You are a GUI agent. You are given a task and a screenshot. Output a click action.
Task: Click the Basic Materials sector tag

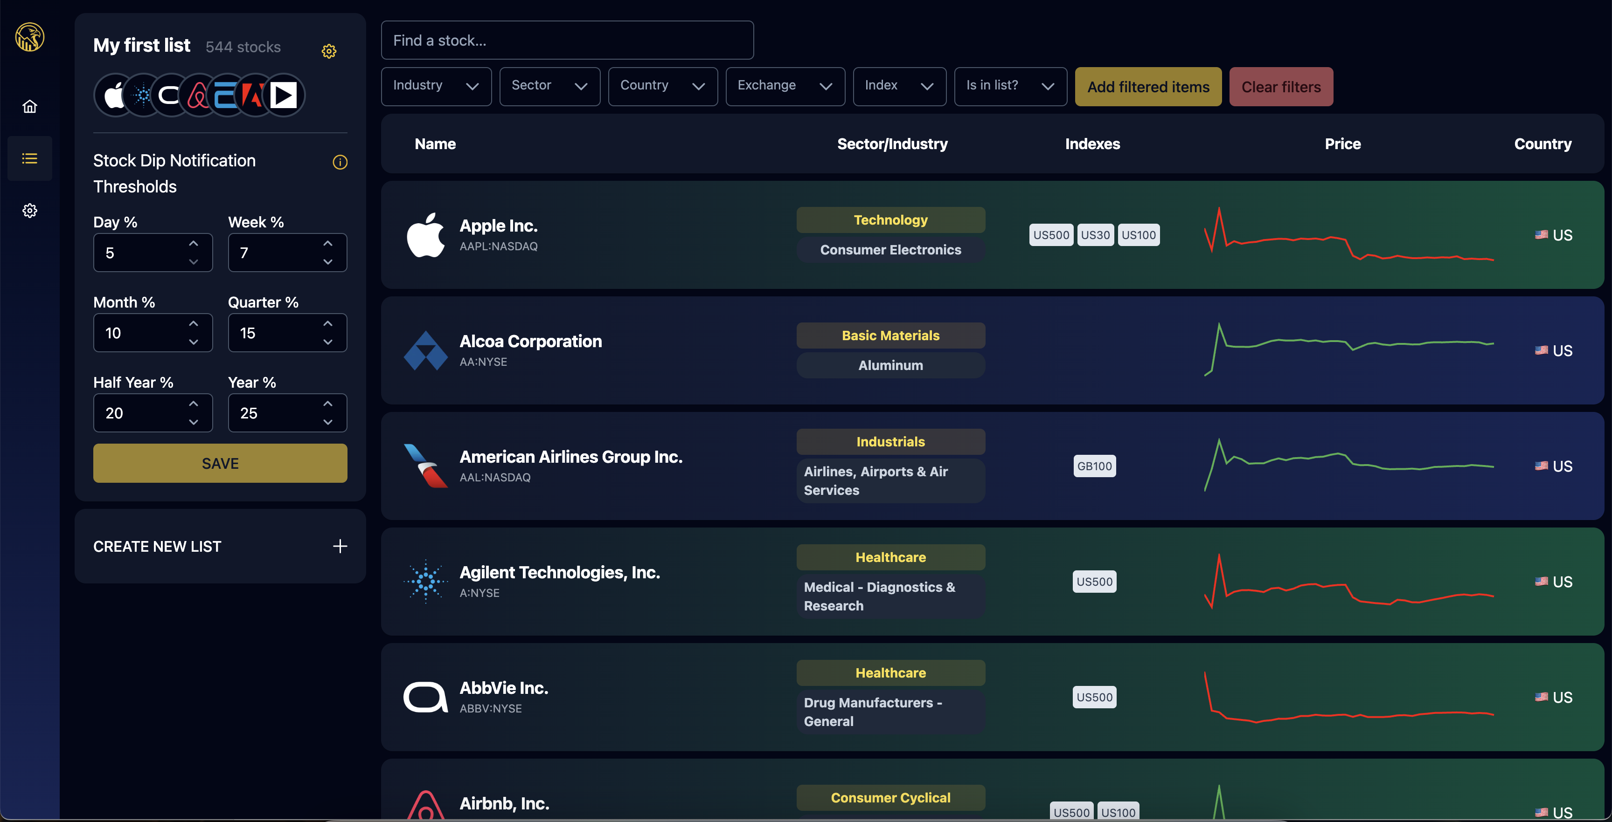pos(890,336)
